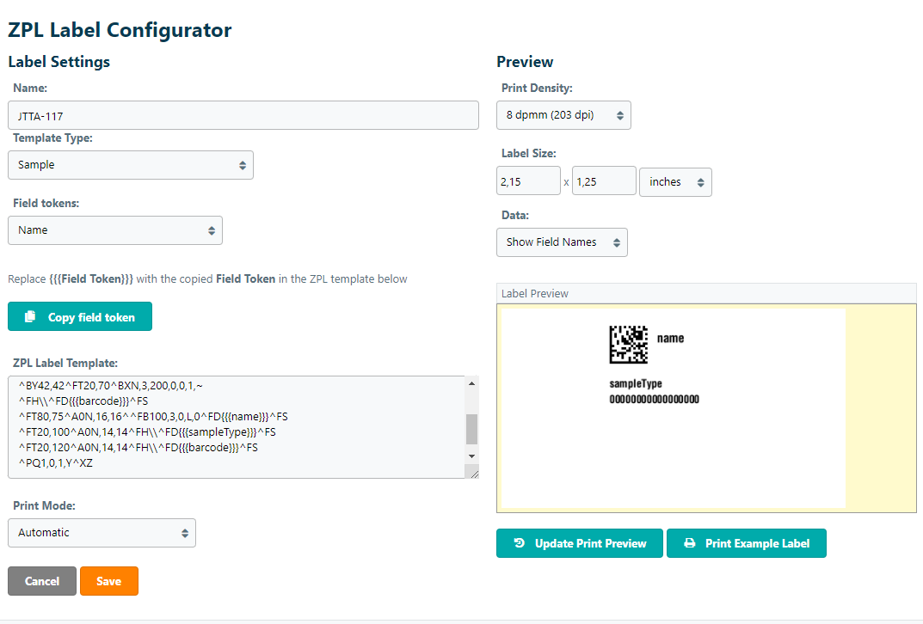The image size is (923, 624).
Task: Open the Template Type dropdown
Action: pyautogui.click(x=131, y=165)
